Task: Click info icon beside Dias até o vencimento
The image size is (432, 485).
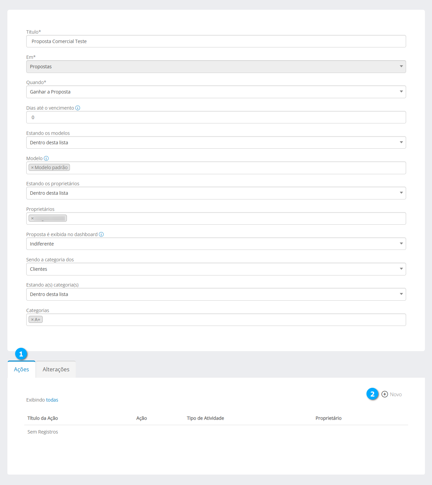Action: click(78, 108)
